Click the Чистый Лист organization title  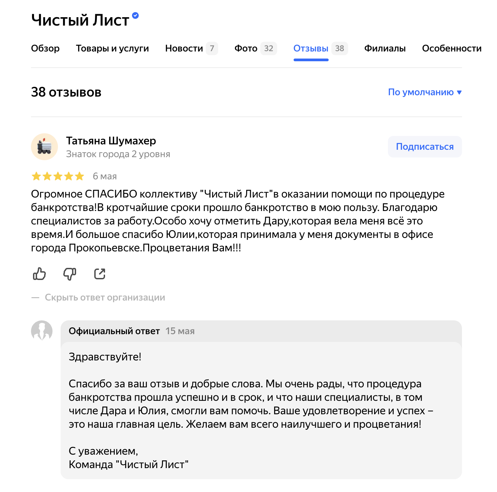click(80, 20)
